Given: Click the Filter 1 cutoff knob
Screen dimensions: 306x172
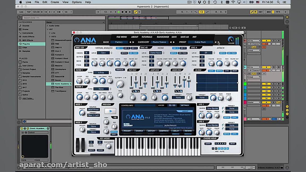Looking at the screenshot, I should pyautogui.click(x=79, y=81).
